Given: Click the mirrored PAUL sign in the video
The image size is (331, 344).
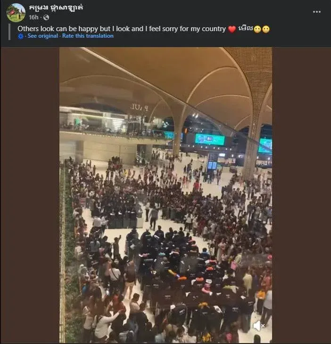Looking at the screenshot, I should (140, 107).
